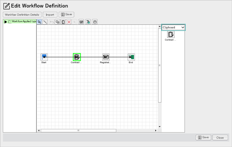Viewport: 232px width, 147px height.
Task: Click the undo arrow icon
Action: pos(52,22)
